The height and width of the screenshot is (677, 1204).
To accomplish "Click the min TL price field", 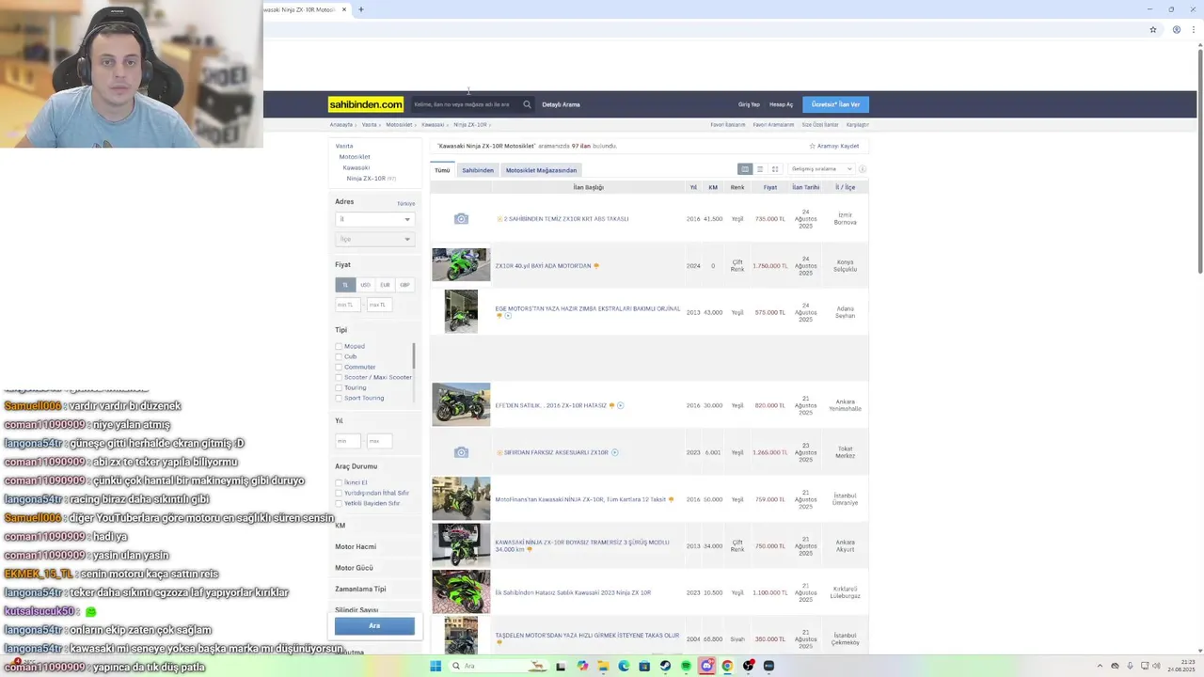I will tap(348, 305).
